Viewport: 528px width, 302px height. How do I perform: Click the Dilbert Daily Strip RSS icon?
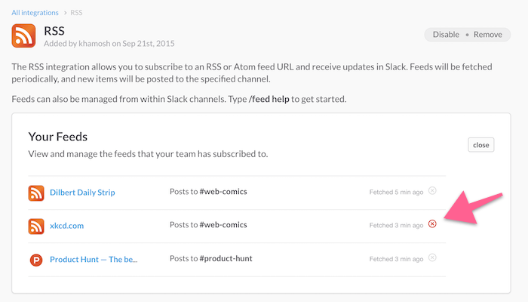click(36, 193)
